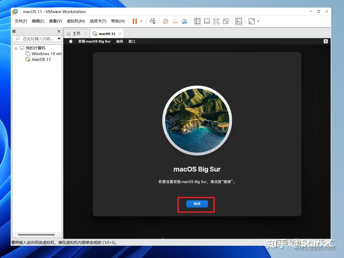
Task: Select 我的计算机 in the library tree
Action: [35, 48]
